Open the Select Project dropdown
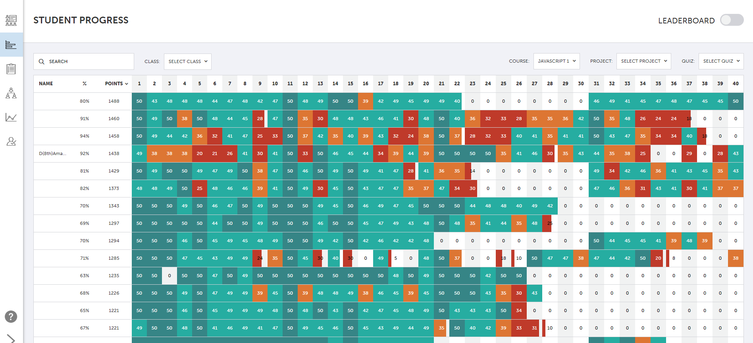 click(x=644, y=61)
